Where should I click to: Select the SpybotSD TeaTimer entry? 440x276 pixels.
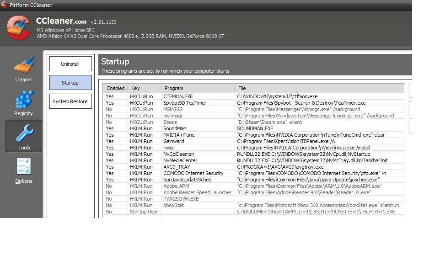(184, 103)
